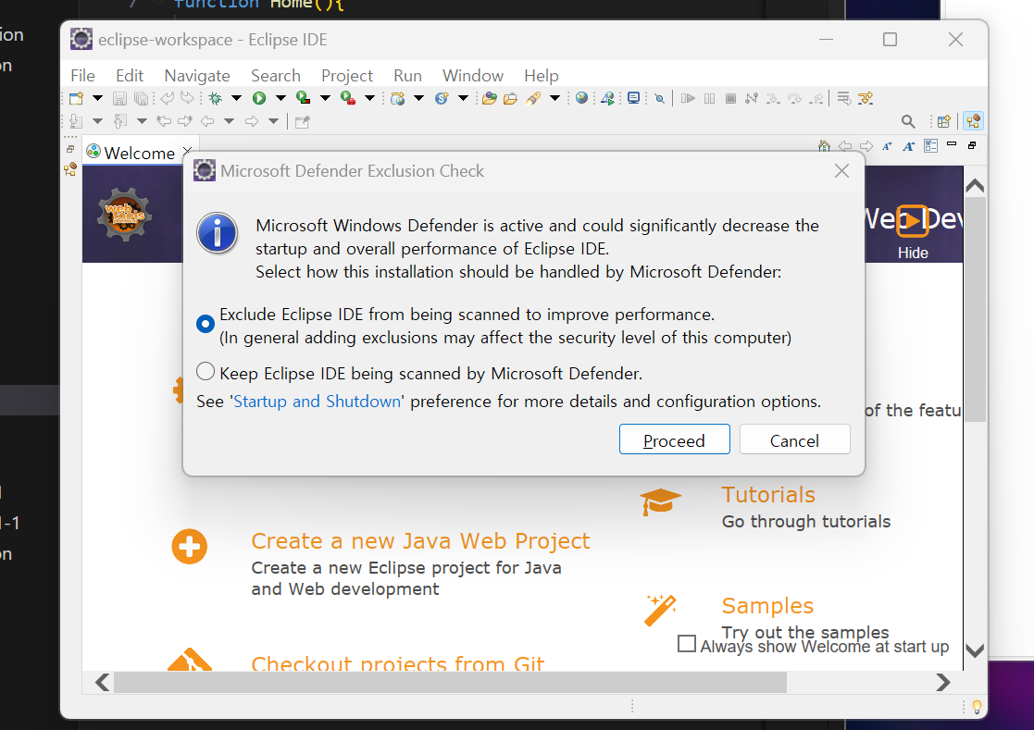Open 'Create a new Java Web Project' link
The image size is (1034, 730).
point(420,541)
